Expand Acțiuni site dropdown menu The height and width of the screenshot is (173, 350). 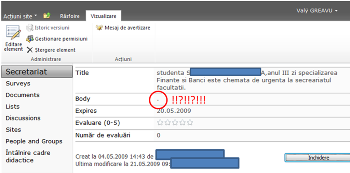[20, 16]
